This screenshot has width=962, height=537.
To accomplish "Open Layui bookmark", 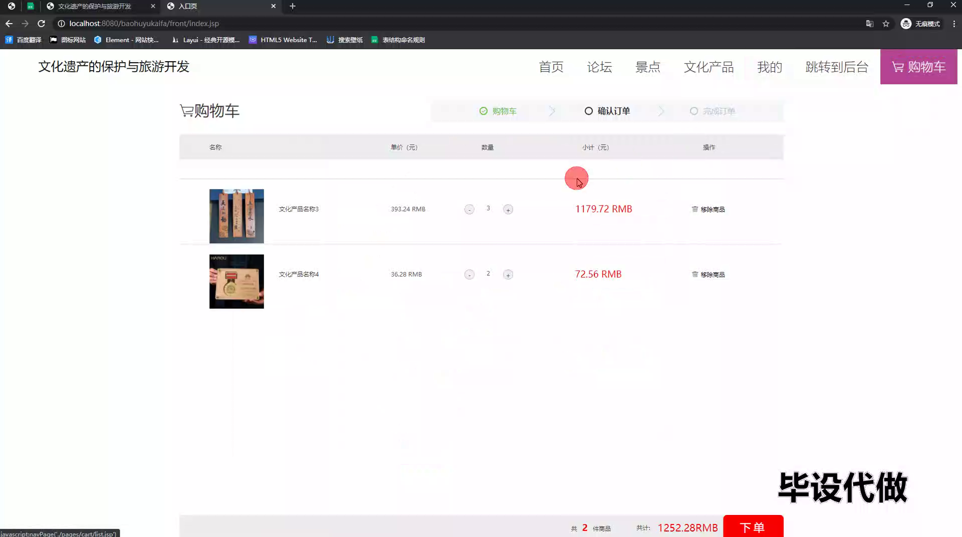I will pyautogui.click(x=205, y=40).
